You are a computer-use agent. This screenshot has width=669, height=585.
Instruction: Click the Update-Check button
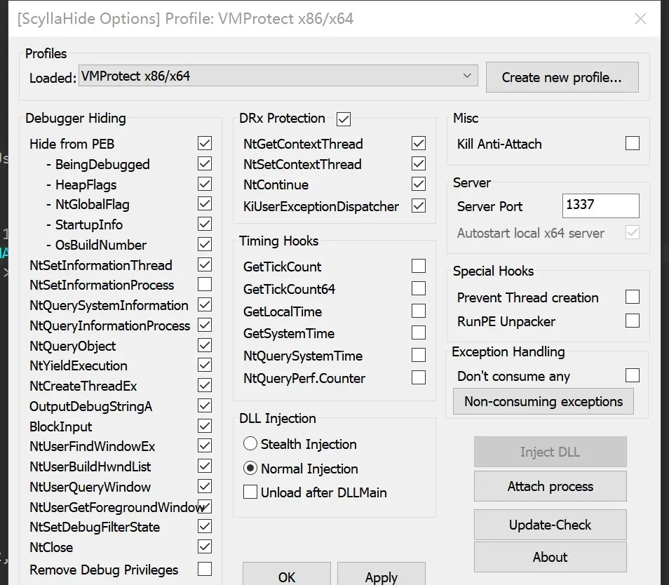coord(550,525)
